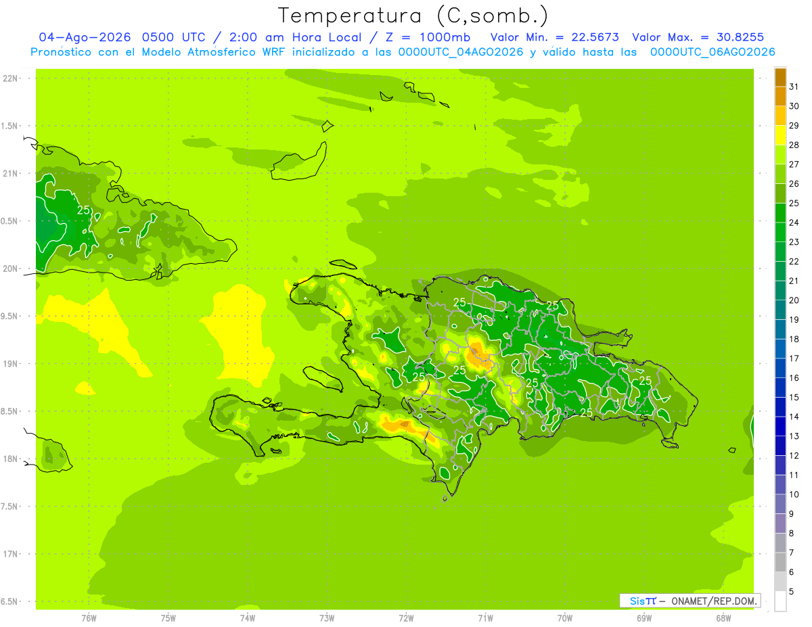Click the 20N latitude axis label
812x627 pixels.
click(x=11, y=269)
